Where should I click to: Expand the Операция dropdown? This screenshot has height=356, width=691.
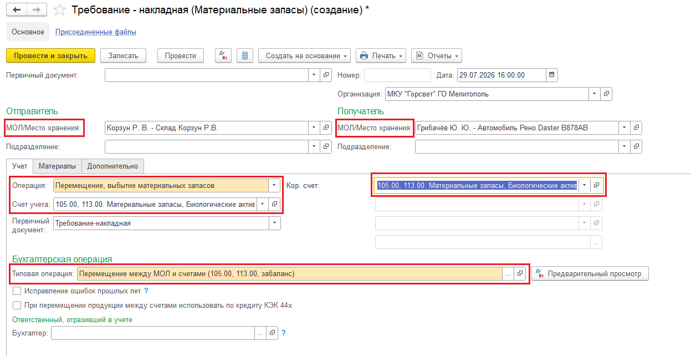tap(274, 185)
